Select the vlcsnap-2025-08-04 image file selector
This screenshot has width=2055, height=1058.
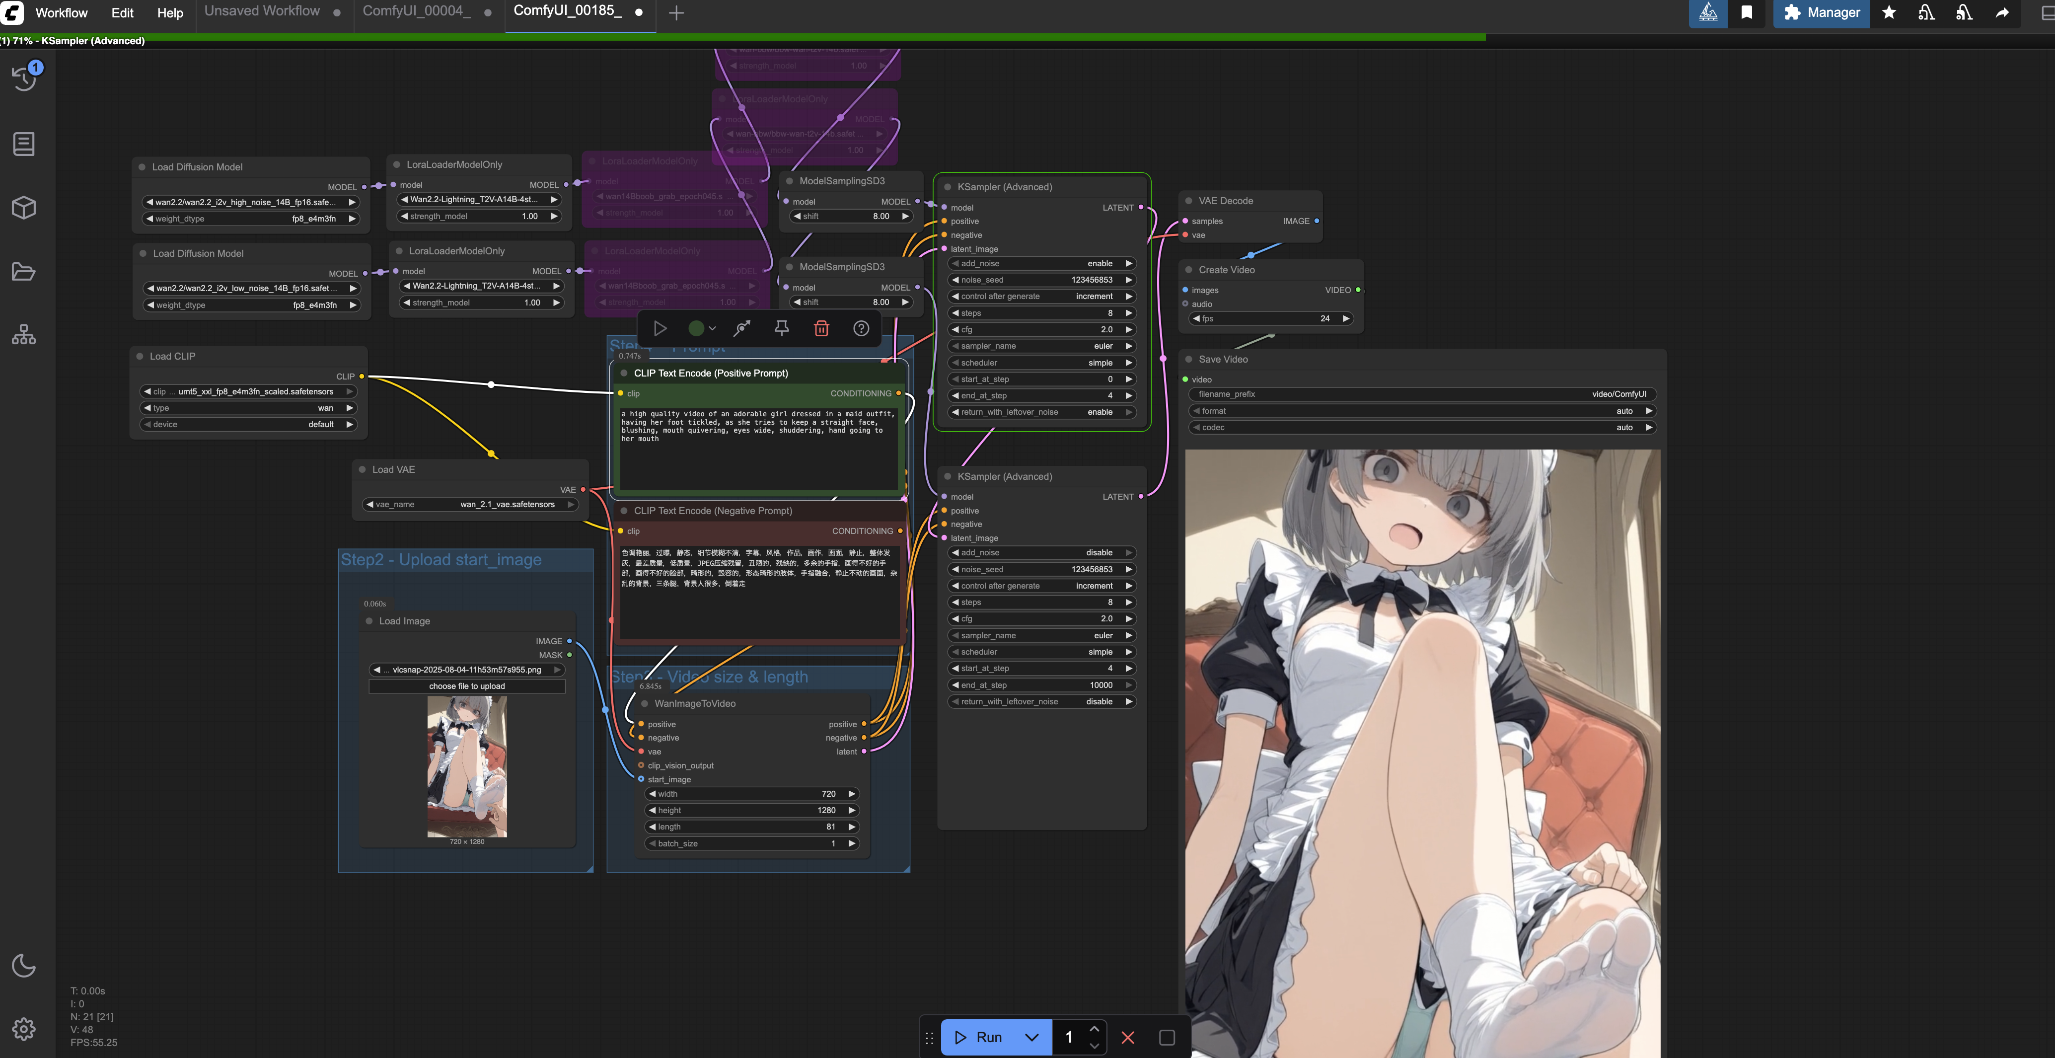(x=467, y=670)
